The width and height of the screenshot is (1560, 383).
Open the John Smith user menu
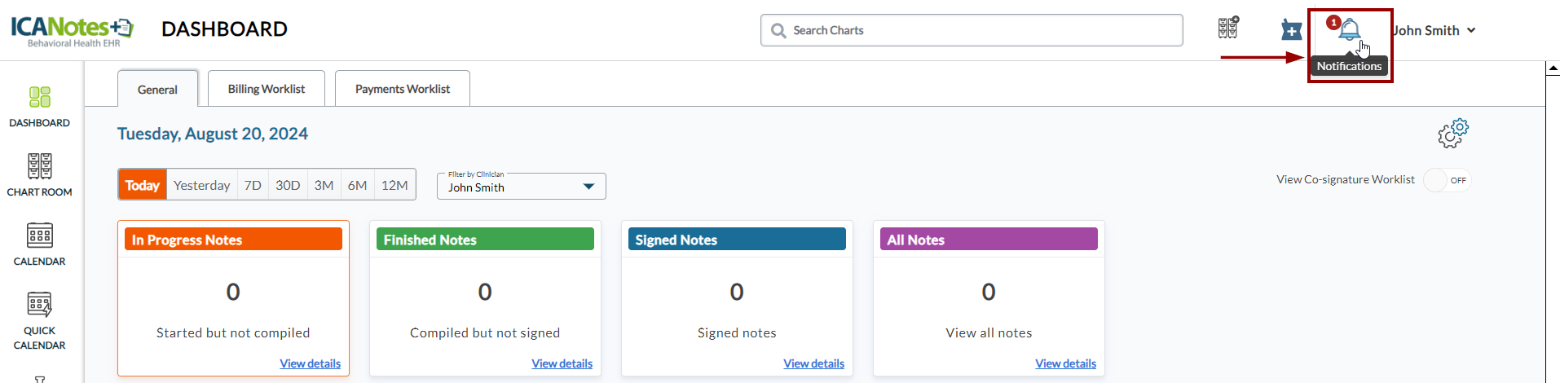(x=1434, y=30)
